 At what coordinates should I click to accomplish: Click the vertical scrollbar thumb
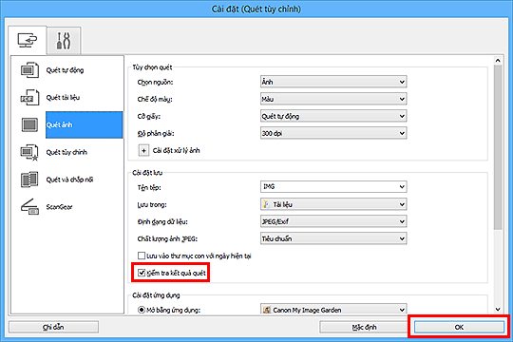498,147
